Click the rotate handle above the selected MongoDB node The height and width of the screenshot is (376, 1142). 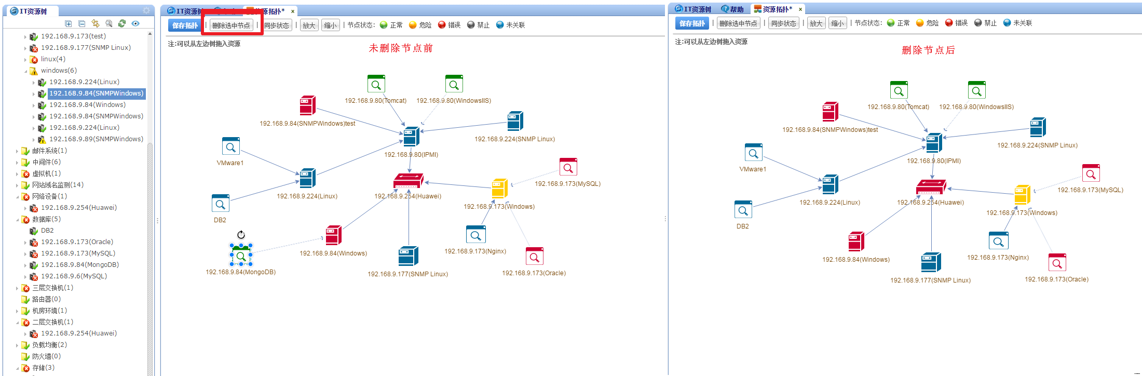(x=241, y=235)
